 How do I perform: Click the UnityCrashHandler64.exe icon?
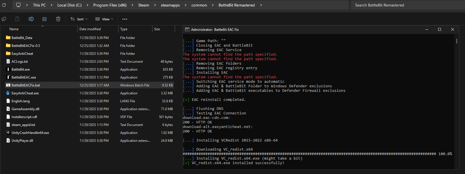pyautogui.click(x=8, y=132)
